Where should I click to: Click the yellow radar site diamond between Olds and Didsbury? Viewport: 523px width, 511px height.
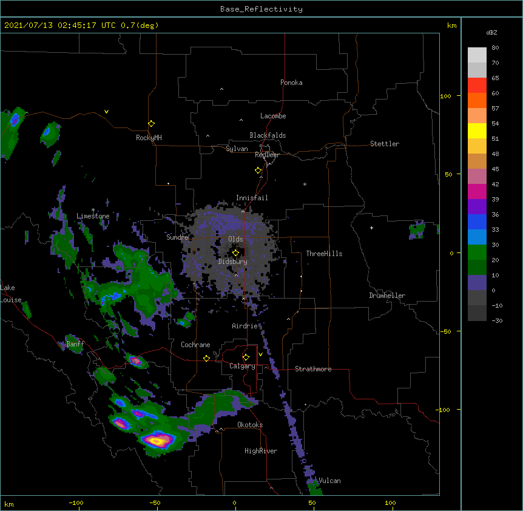[235, 253]
